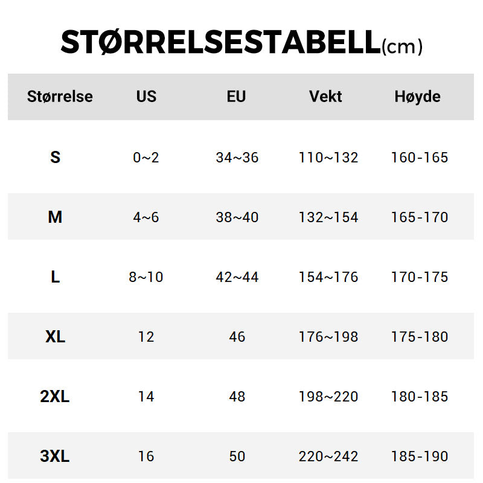Select weight value 220~242
The image size is (483, 483).
[x=328, y=456]
